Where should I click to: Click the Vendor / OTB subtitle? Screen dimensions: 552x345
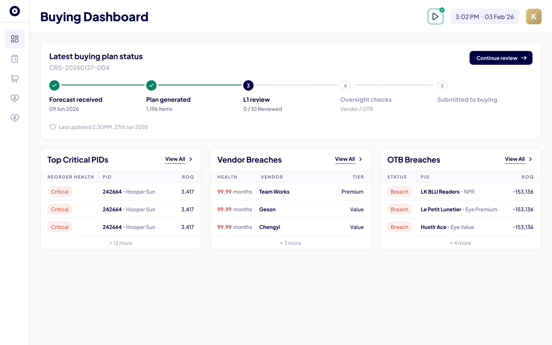(356, 109)
